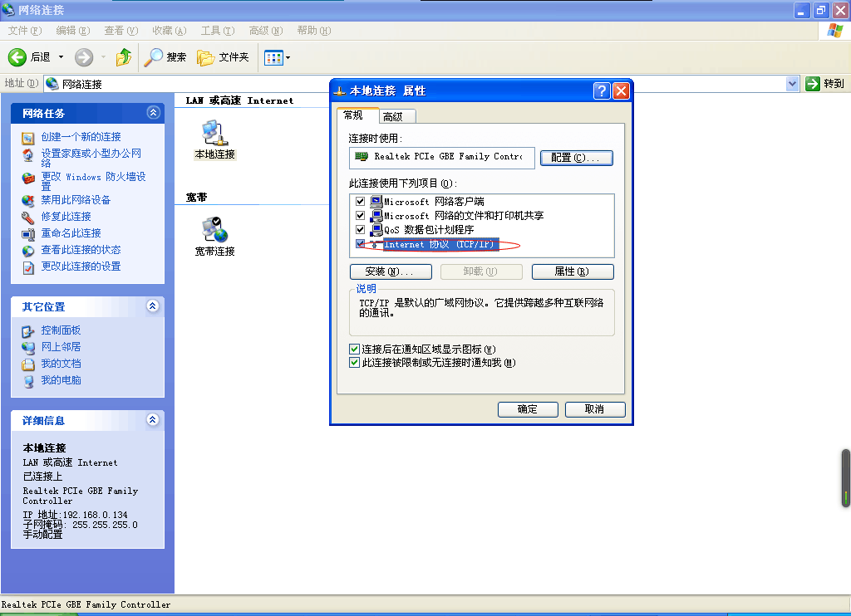Open the 帮助 menu
The width and height of the screenshot is (851, 616).
click(x=313, y=31)
